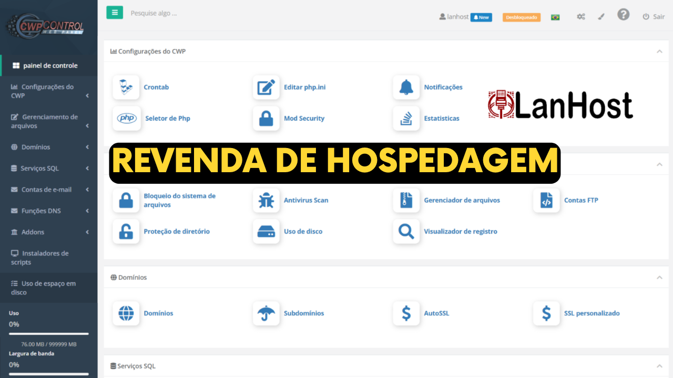Collapse the Configurações do CWP panel
Viewport: 673px width, 378px height.
coord(659,51)
